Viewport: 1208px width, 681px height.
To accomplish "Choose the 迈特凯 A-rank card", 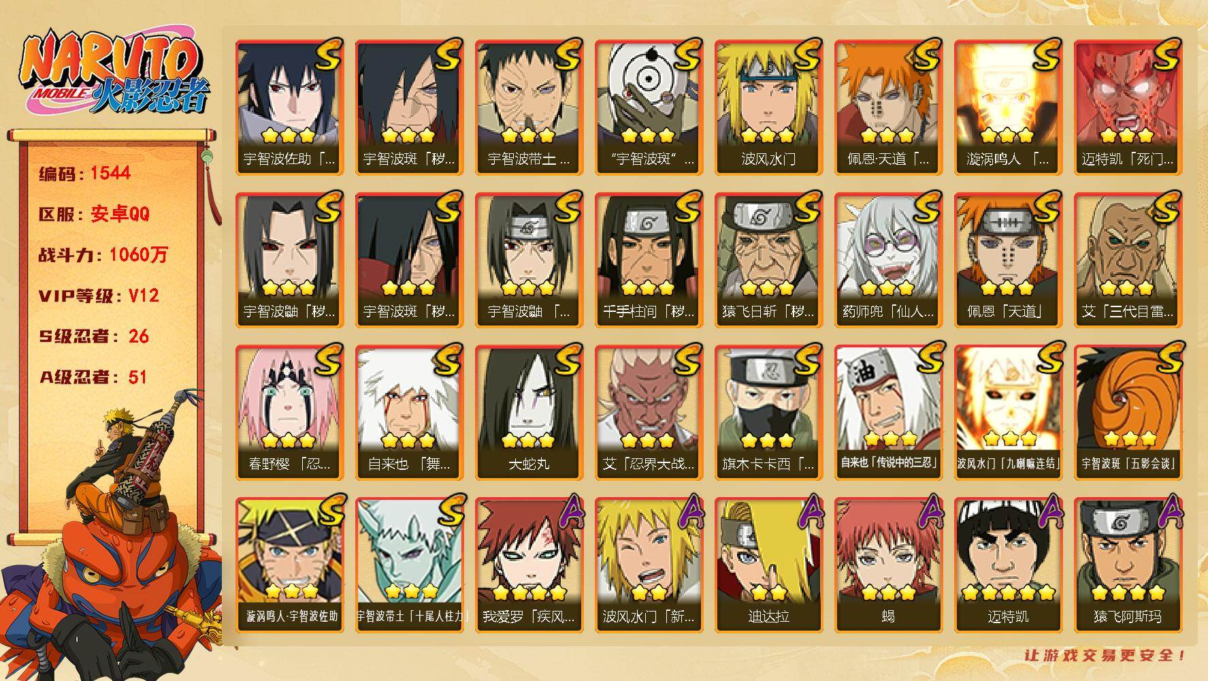I will pos(1008,565).
